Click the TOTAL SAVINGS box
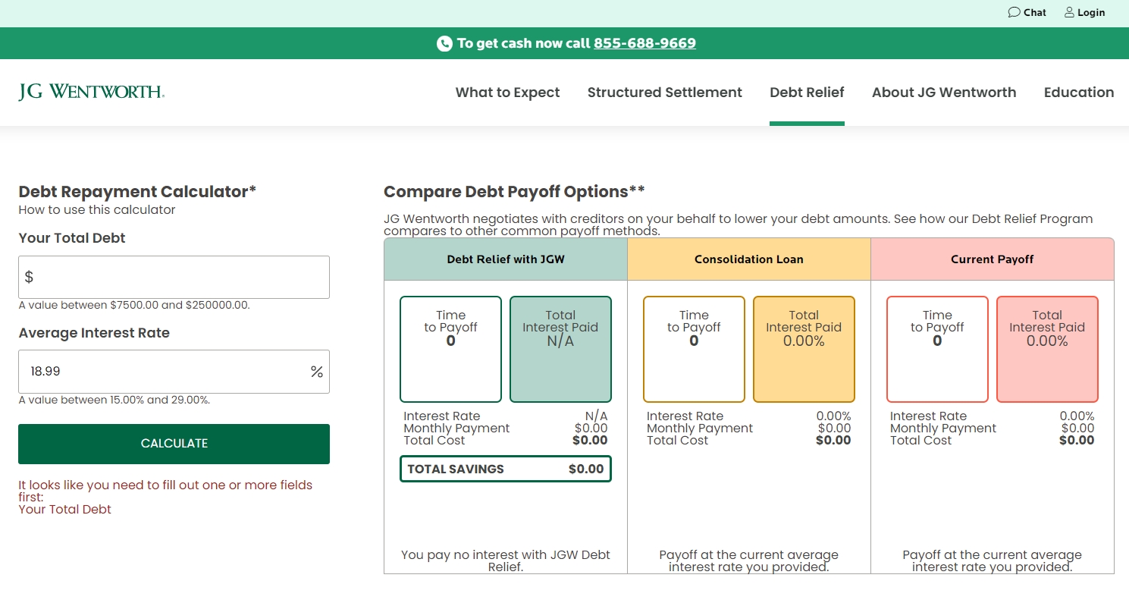The image size is (1129, 603). [505, 468]
